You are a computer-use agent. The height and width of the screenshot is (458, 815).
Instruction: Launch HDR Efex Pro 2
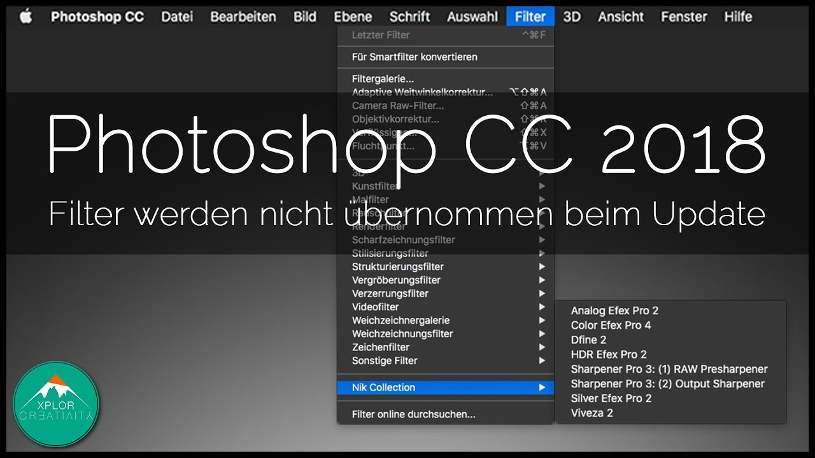[x=670, y=354]
